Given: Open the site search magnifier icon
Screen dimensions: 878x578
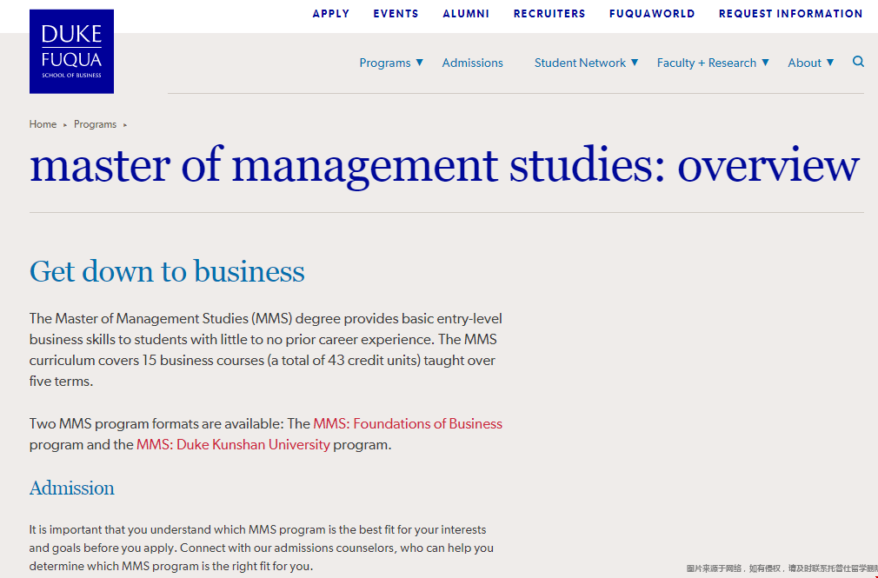Looking at the screenshot, I should click(x=858, y=62).
